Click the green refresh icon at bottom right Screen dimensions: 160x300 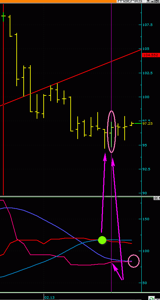(x=152, y=298)
